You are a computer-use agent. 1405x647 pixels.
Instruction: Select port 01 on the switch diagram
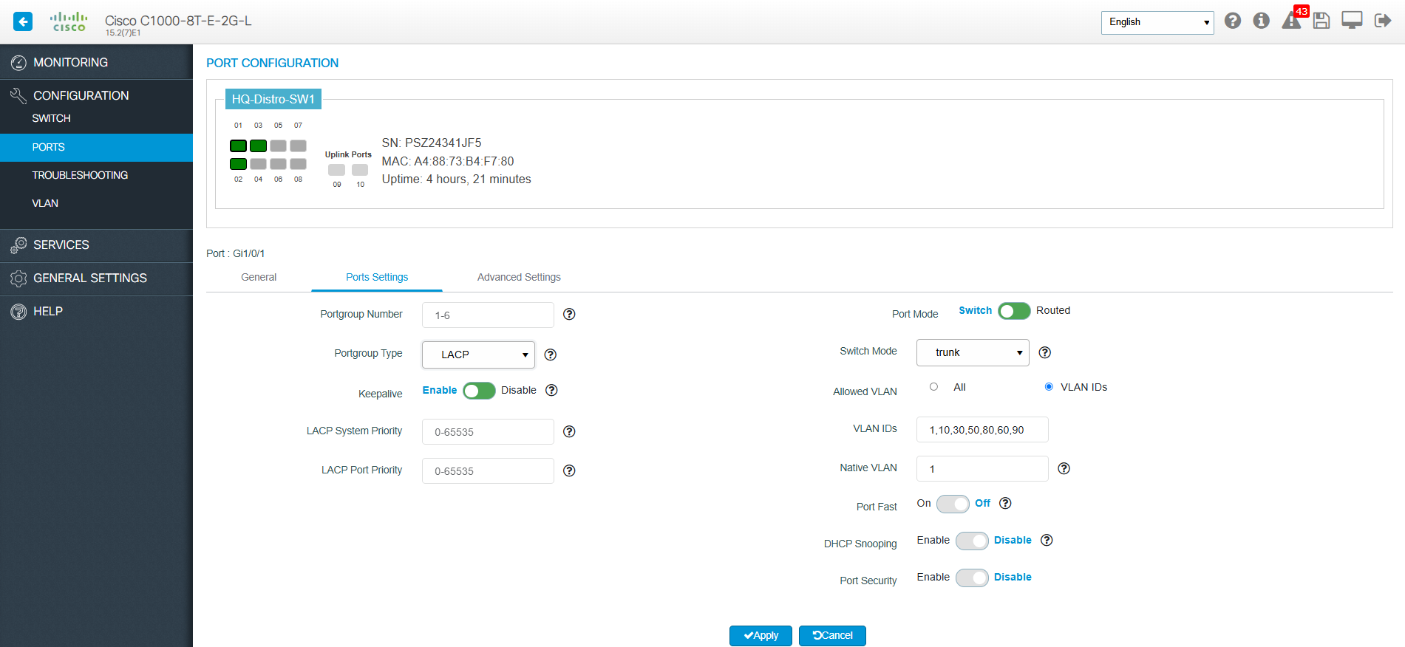pyautogui.click(x=238, y=146)
